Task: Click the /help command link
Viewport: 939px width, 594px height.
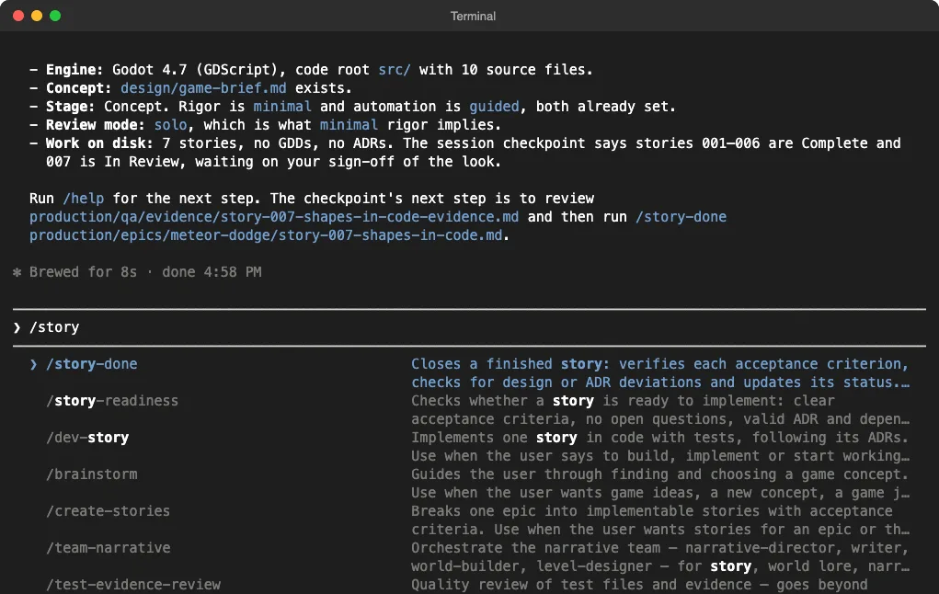Action: pyautogui.click(x=84, y=199)
